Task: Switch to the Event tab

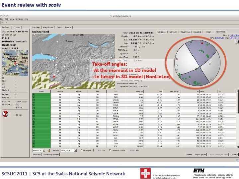Action: [x=59, y=28]
